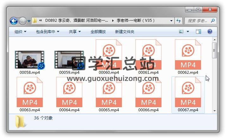The width and height of the screenshot is (226, 139).
Task: Select the 00063.mp4 file icon
Action: click(30, 92)
